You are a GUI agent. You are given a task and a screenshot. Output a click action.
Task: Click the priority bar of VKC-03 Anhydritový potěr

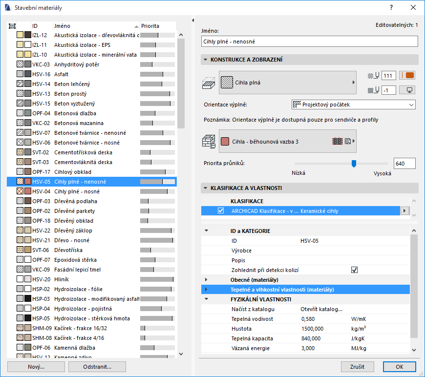[157, 64]
